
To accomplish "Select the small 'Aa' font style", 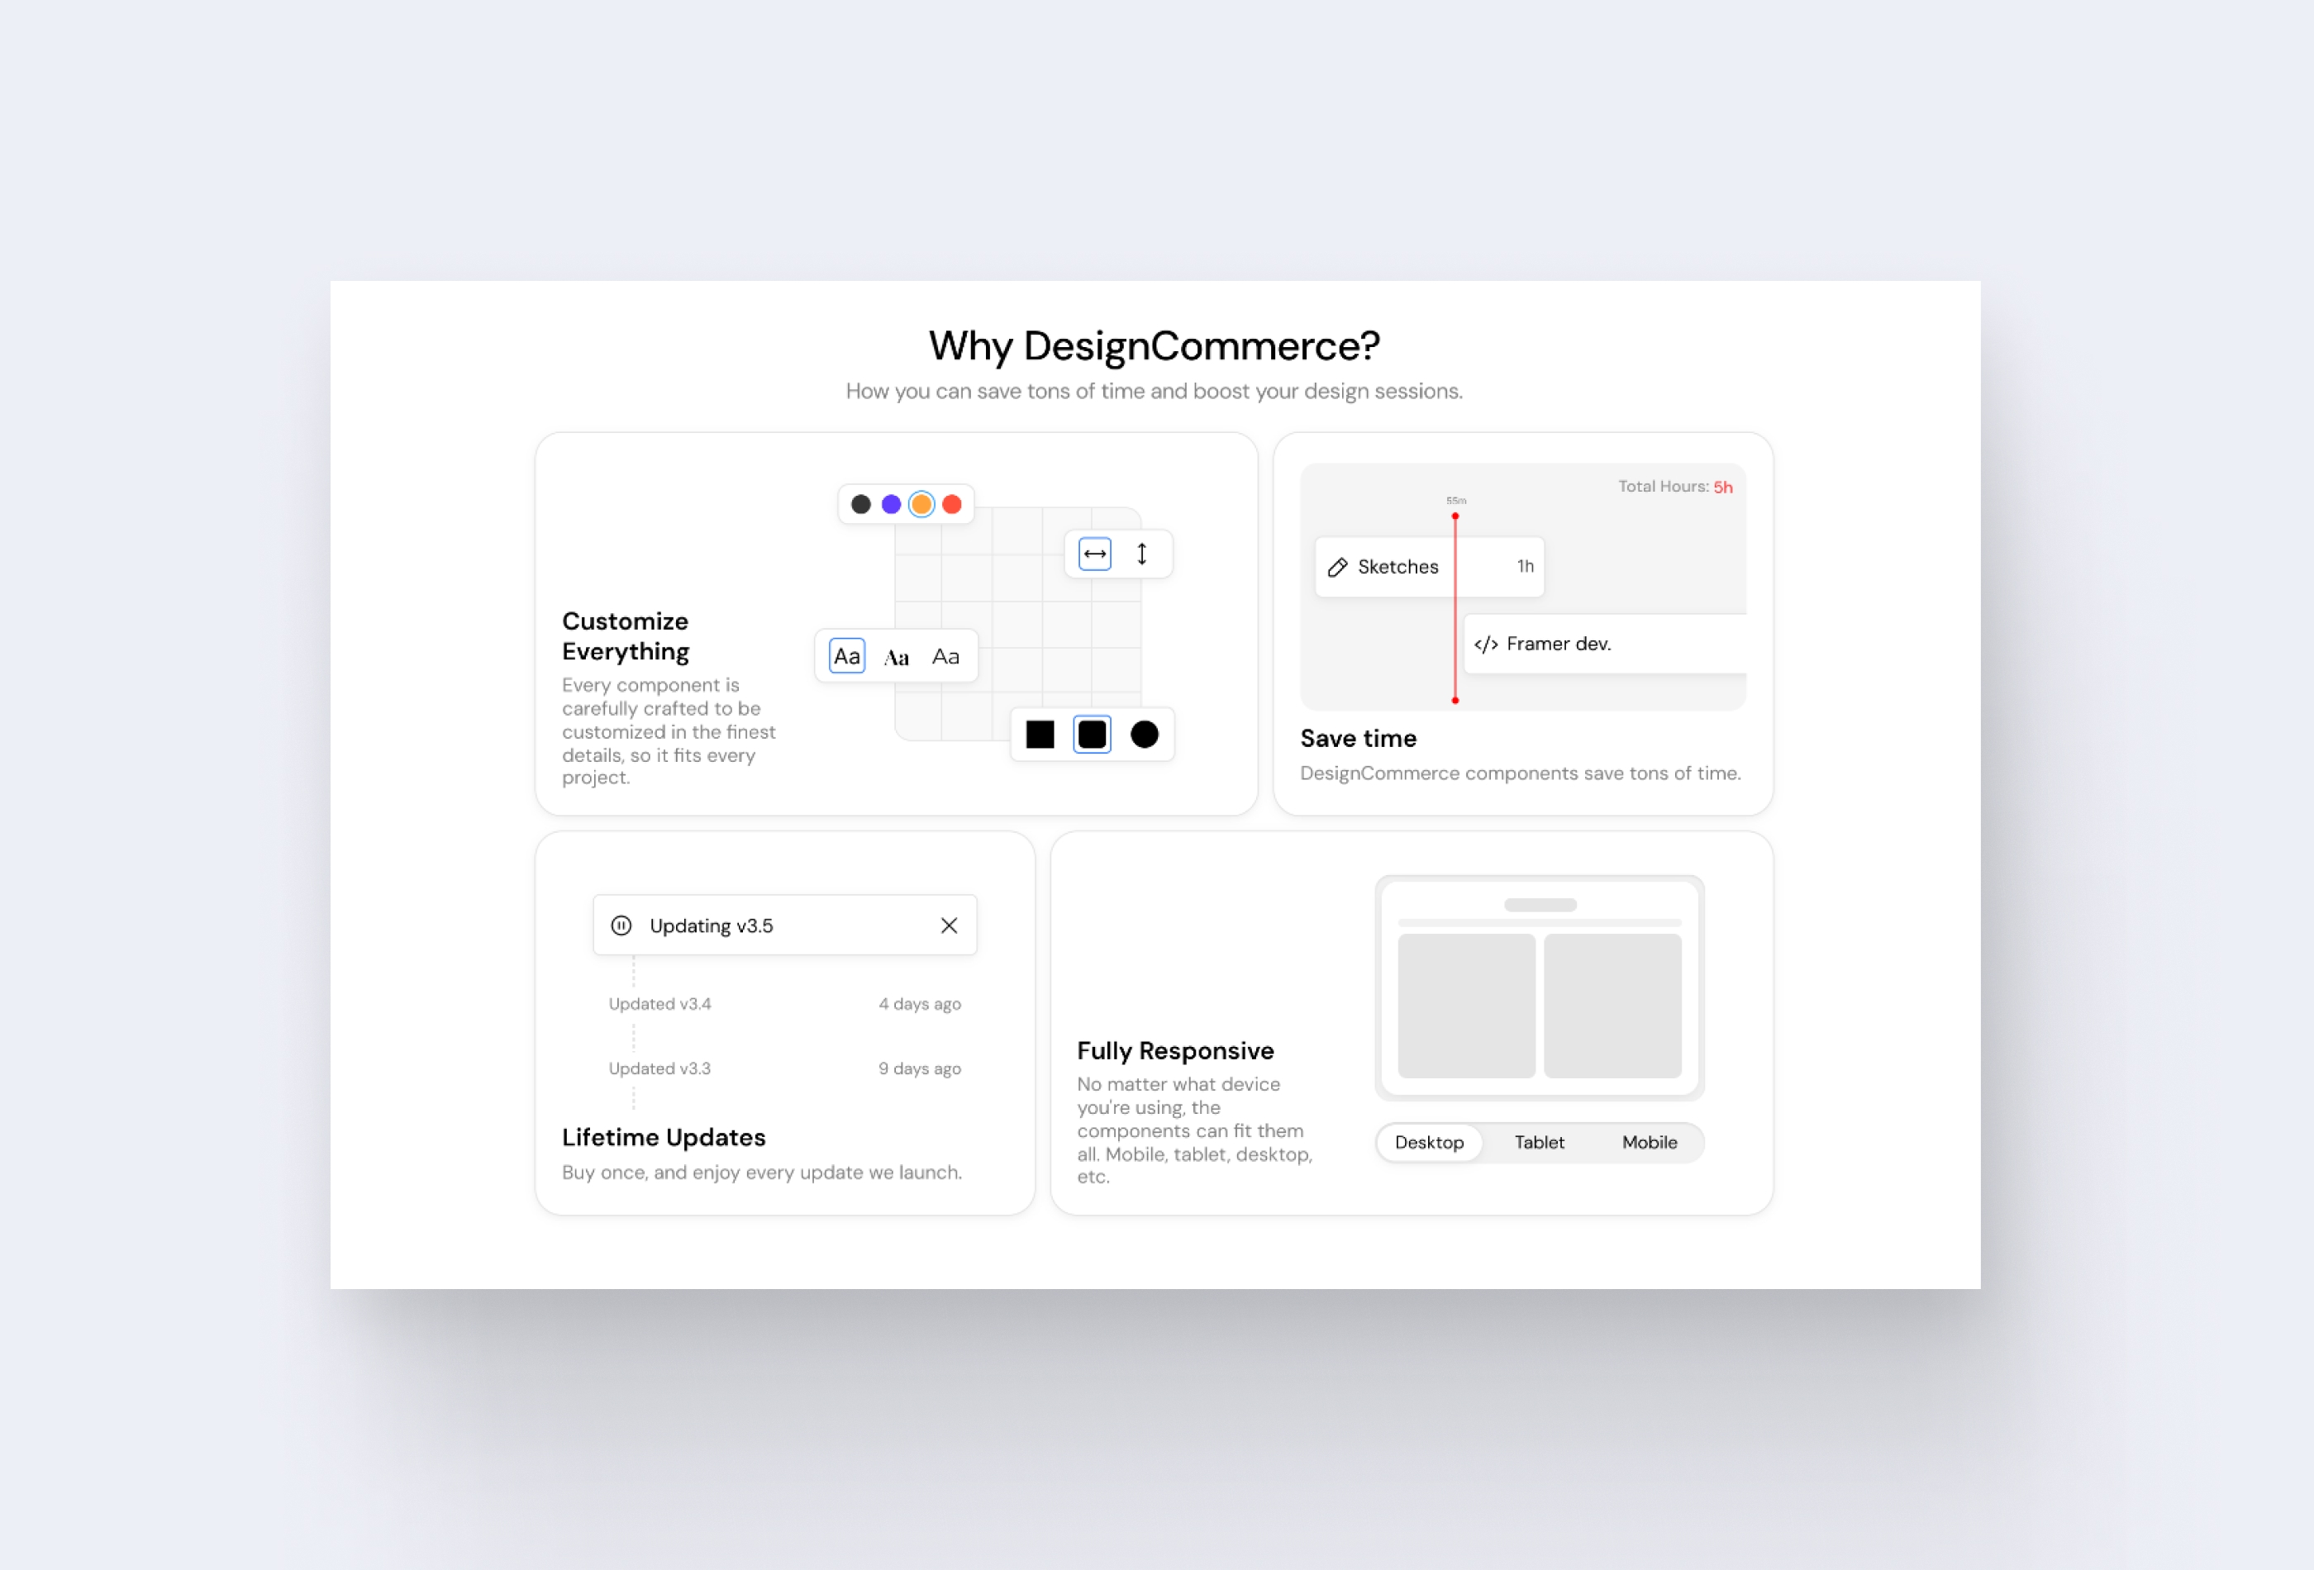I will (944, 655).
